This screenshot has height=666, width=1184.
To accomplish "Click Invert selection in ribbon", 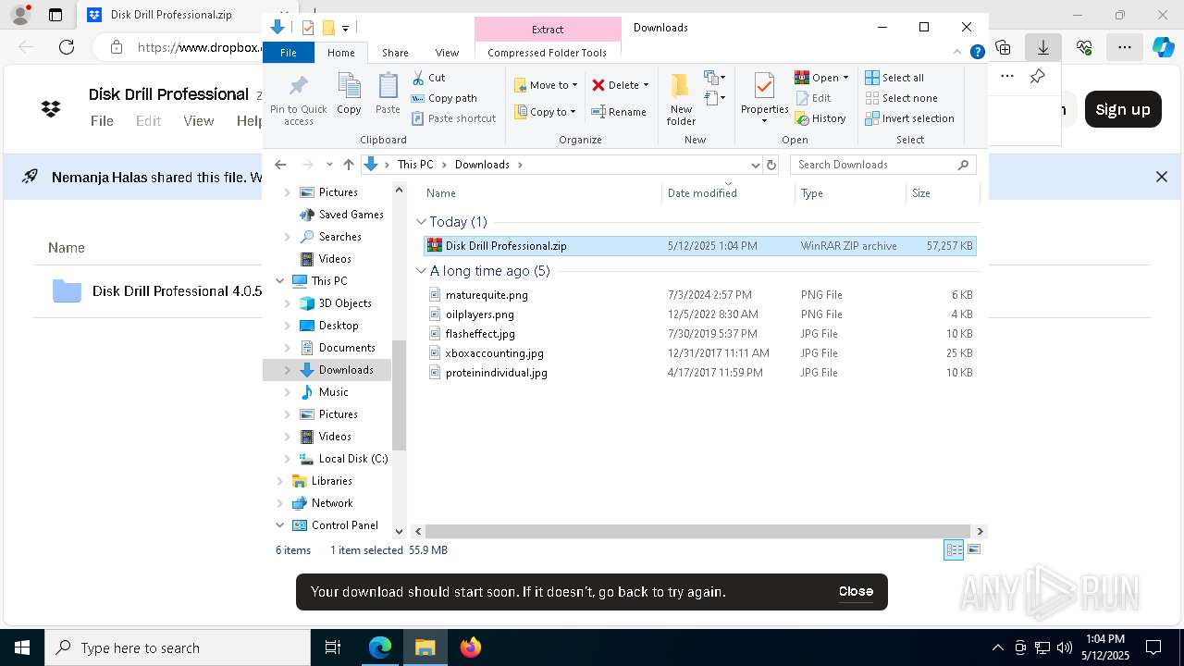I will (910, 118).
